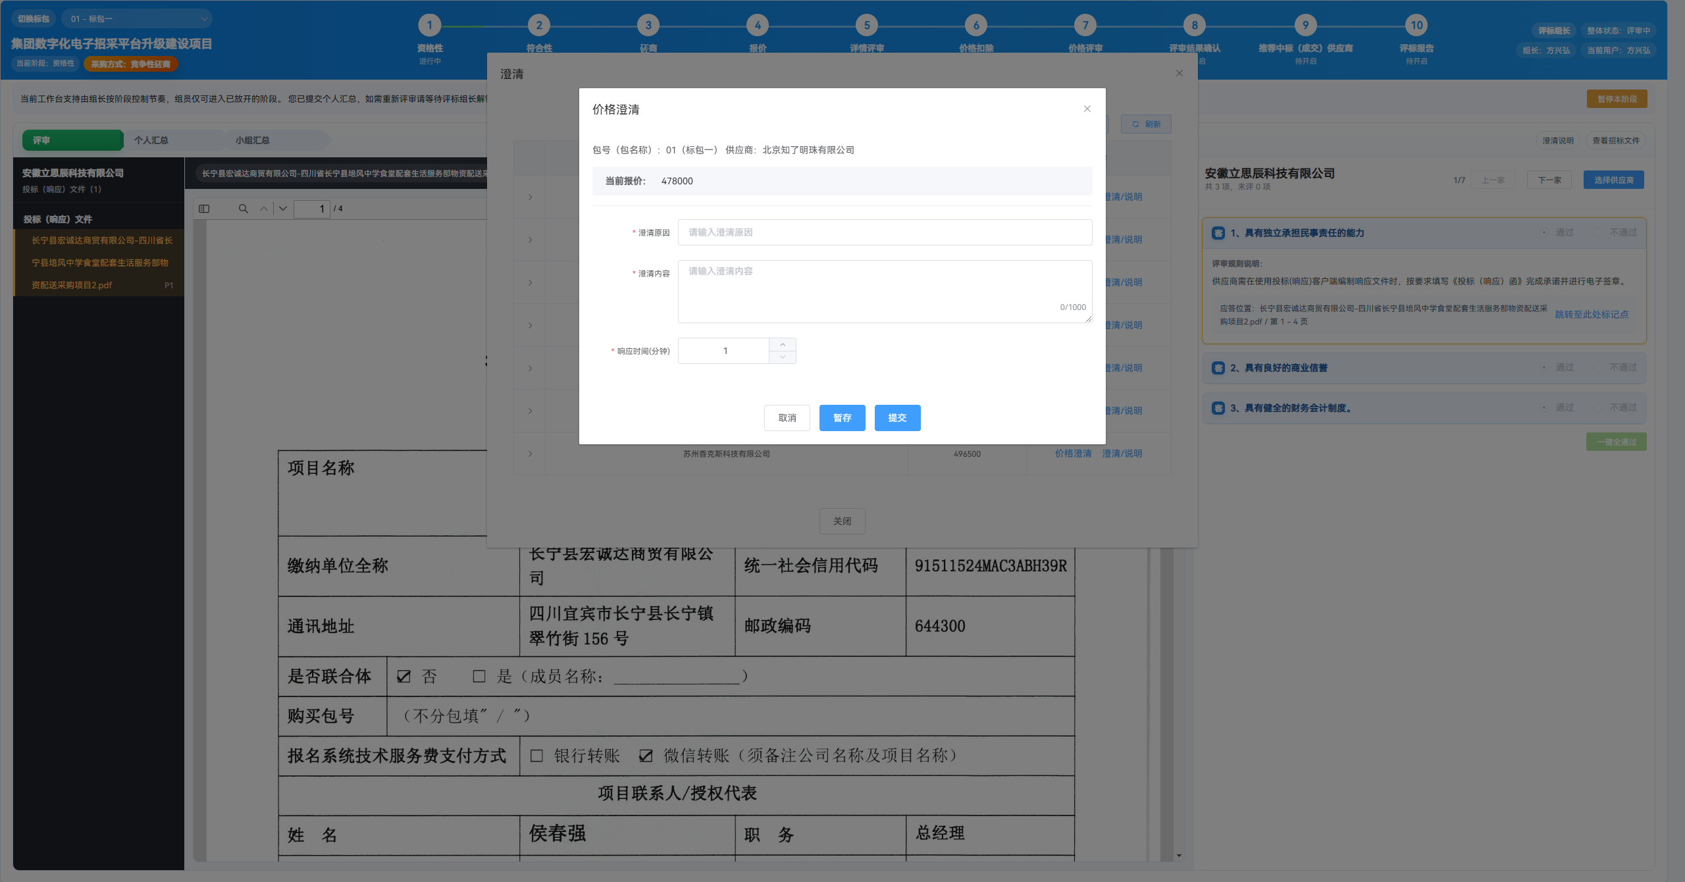Image resolution: width=1685 pixels, height=882 pixels.
Task: Click 切换标包 button
Action: click(x=34, y=18)
